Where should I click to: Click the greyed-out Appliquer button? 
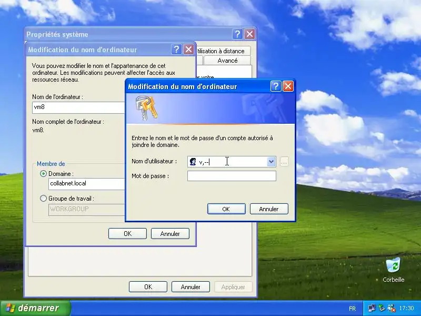(x=233, y=287)
